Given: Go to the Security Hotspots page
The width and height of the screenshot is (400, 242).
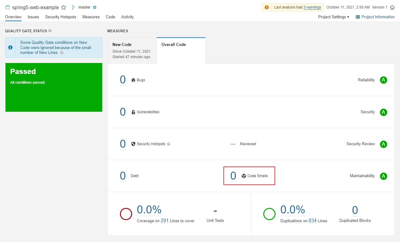Looking at the screenshot, I should 61,17.
